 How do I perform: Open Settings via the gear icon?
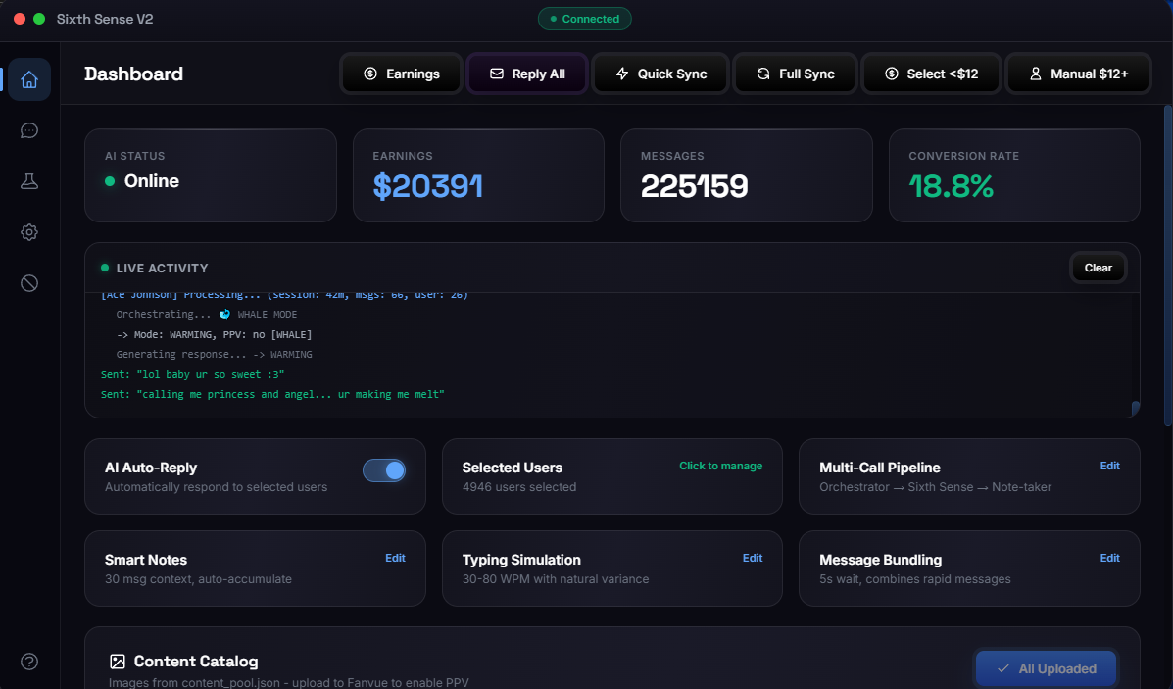29,232
